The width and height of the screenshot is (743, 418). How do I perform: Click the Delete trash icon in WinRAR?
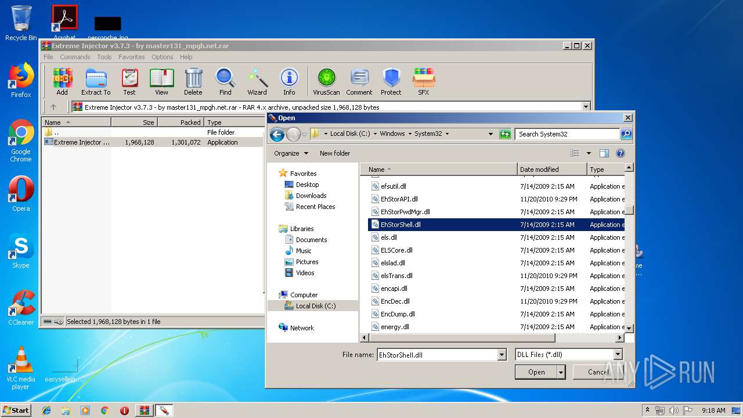pyautogui.click(x=193, y=81)
